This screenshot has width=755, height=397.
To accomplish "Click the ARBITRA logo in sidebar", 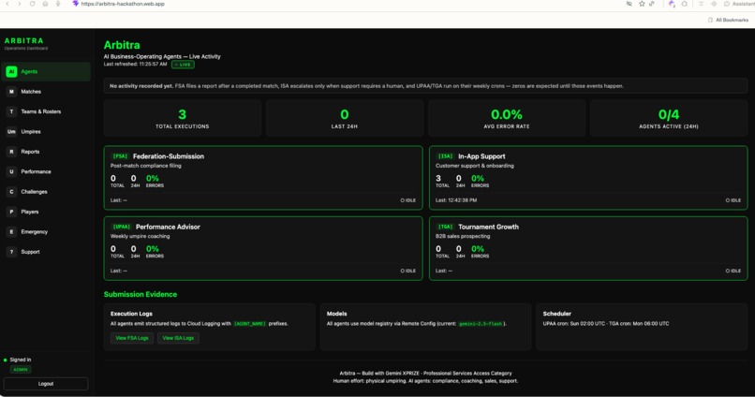I will [24, 41].
